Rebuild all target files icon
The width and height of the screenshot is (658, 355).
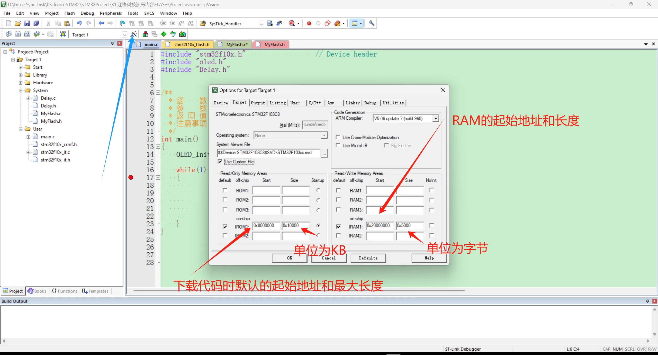pos(27,34)
